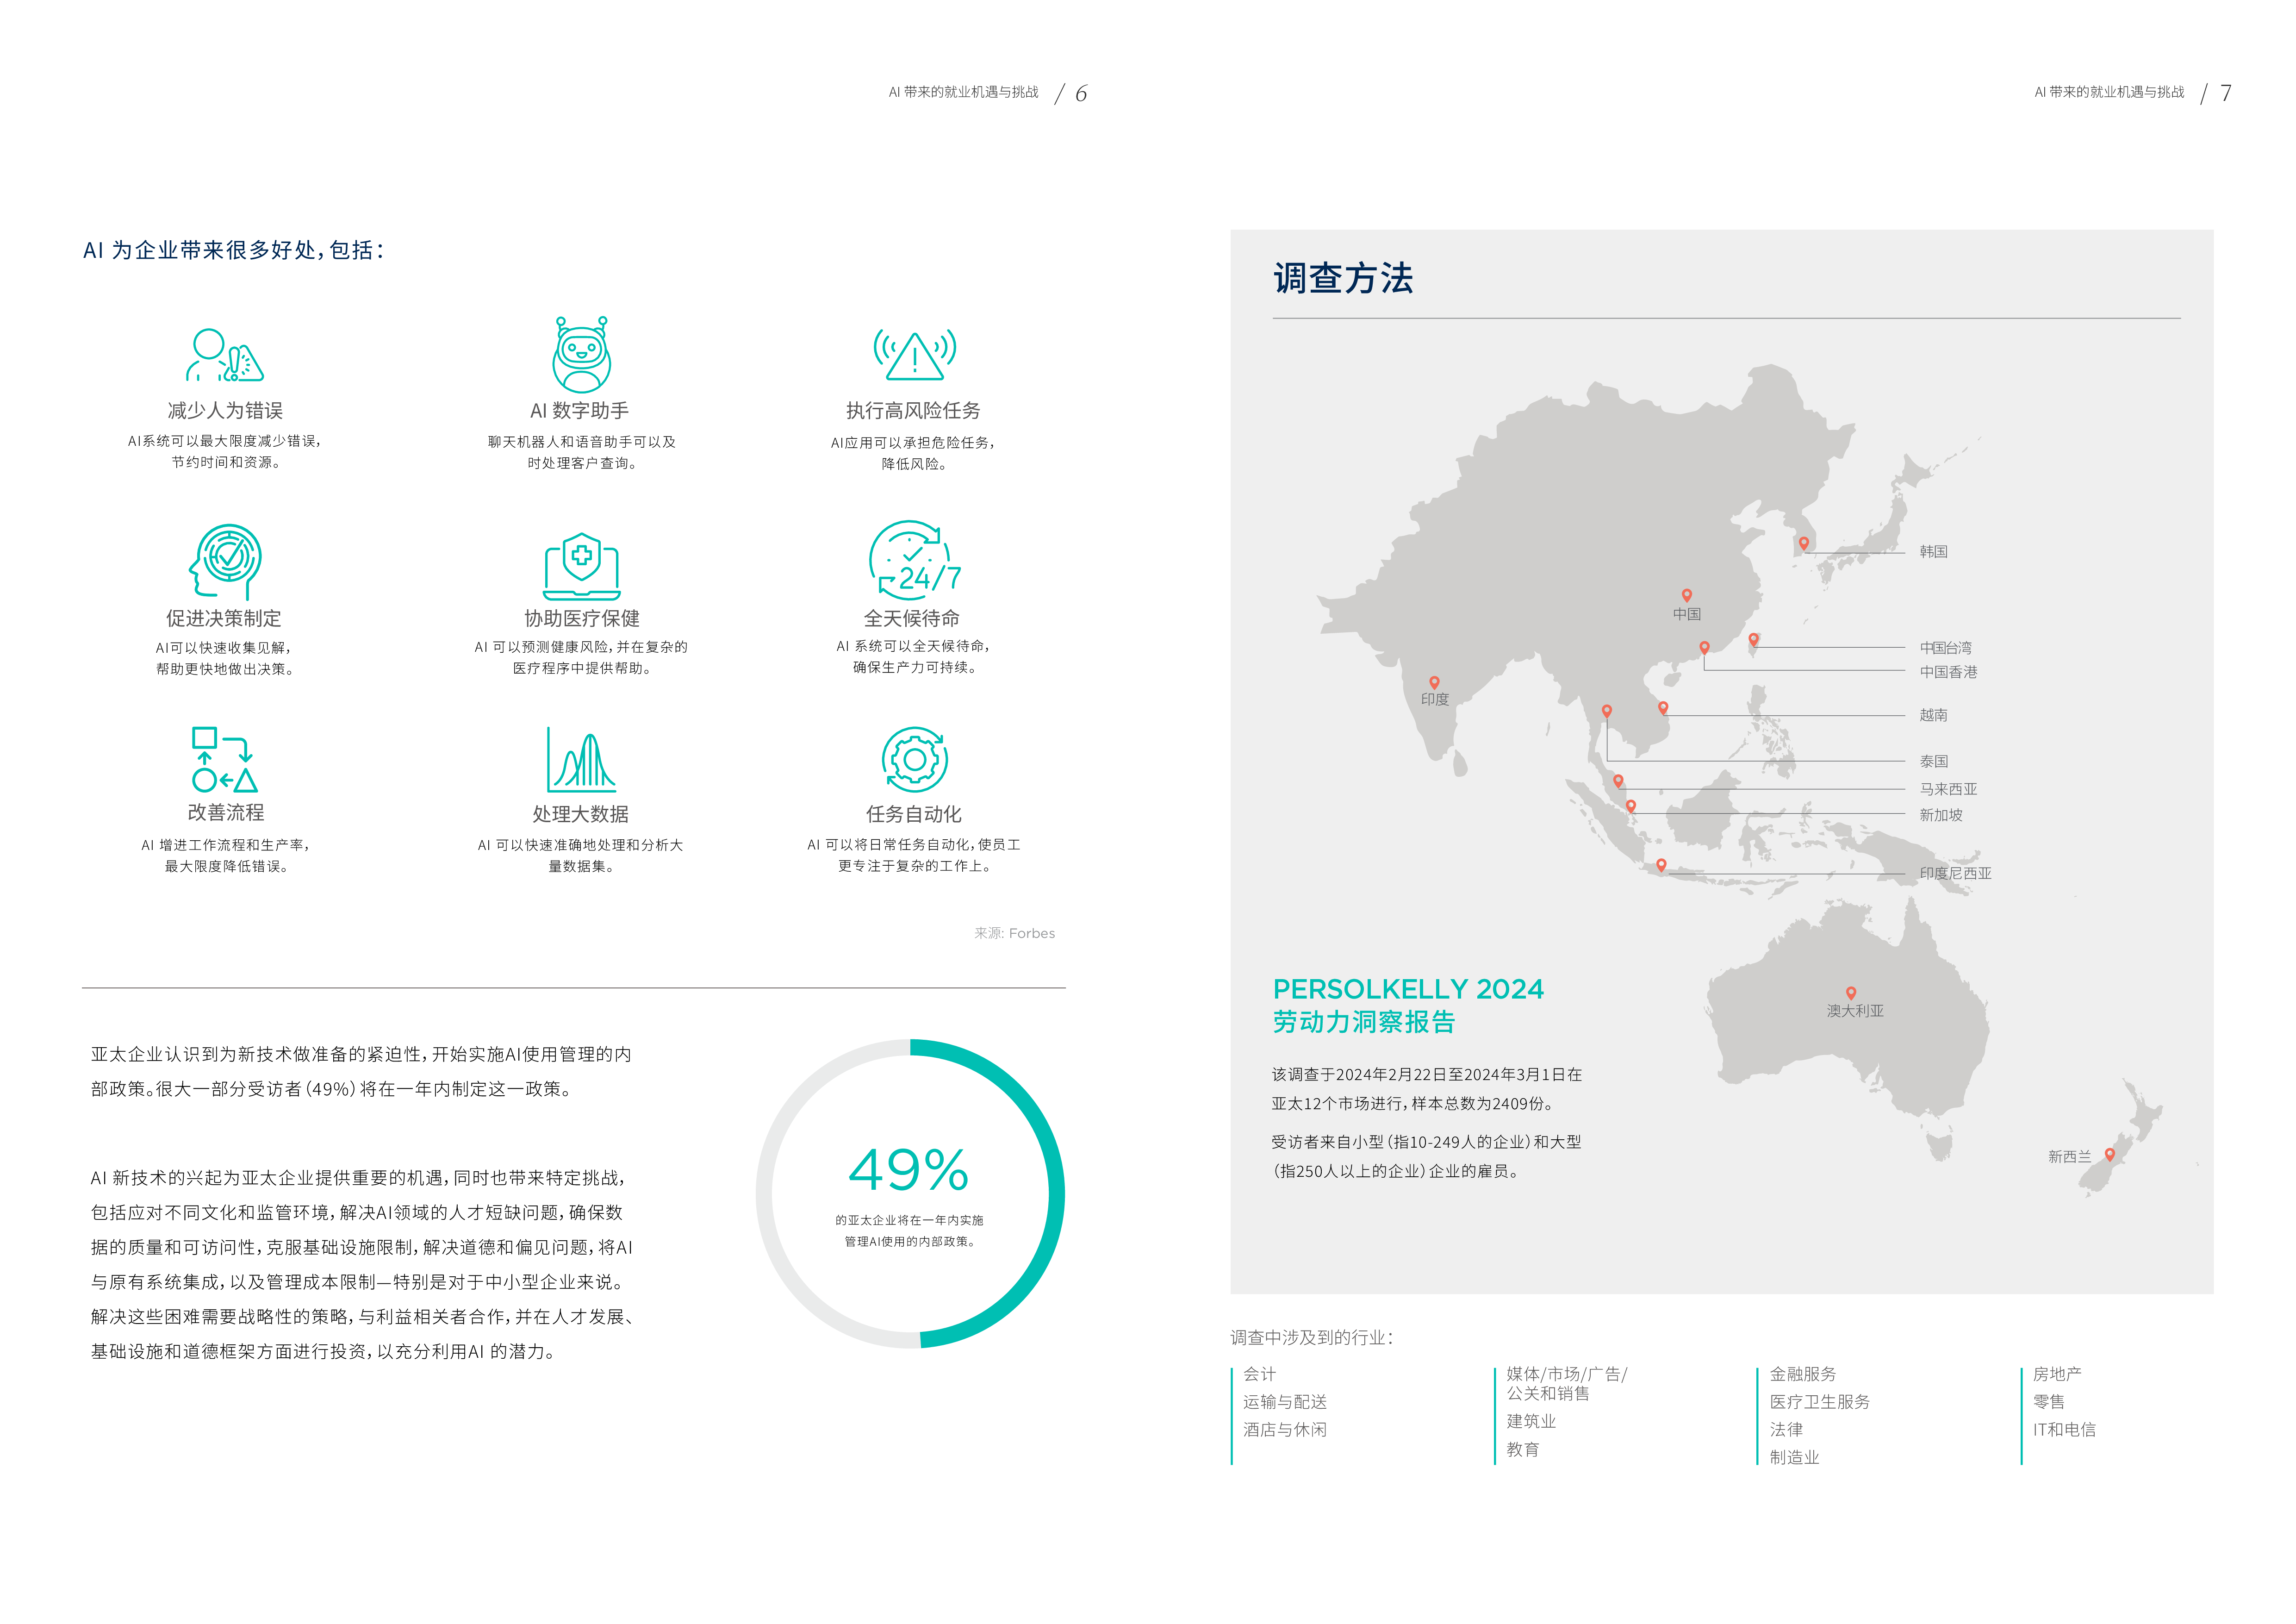This screenshot has height=1624, width=2296.
Task: Click the 泰国 map label
Action: (1934, 761)
